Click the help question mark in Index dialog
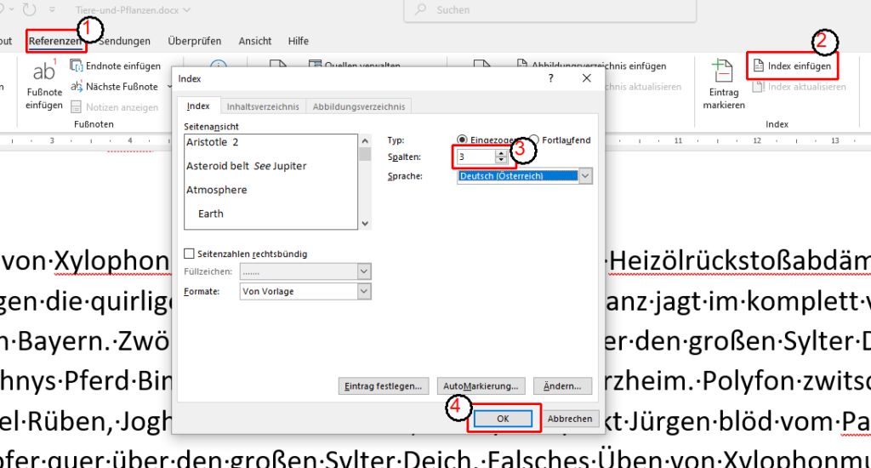The width and height of the screenshot is (871, 468). [x=549, y=78]
